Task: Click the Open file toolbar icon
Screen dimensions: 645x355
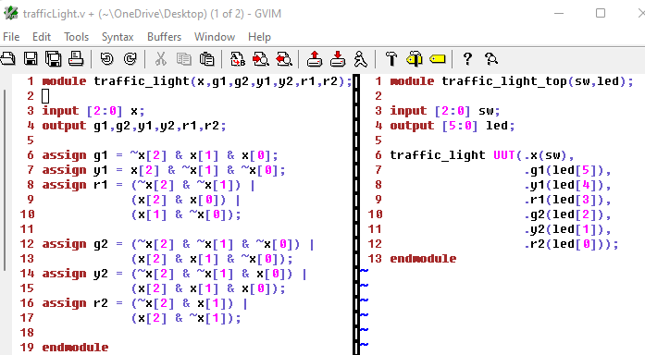Action: (7, 59)
